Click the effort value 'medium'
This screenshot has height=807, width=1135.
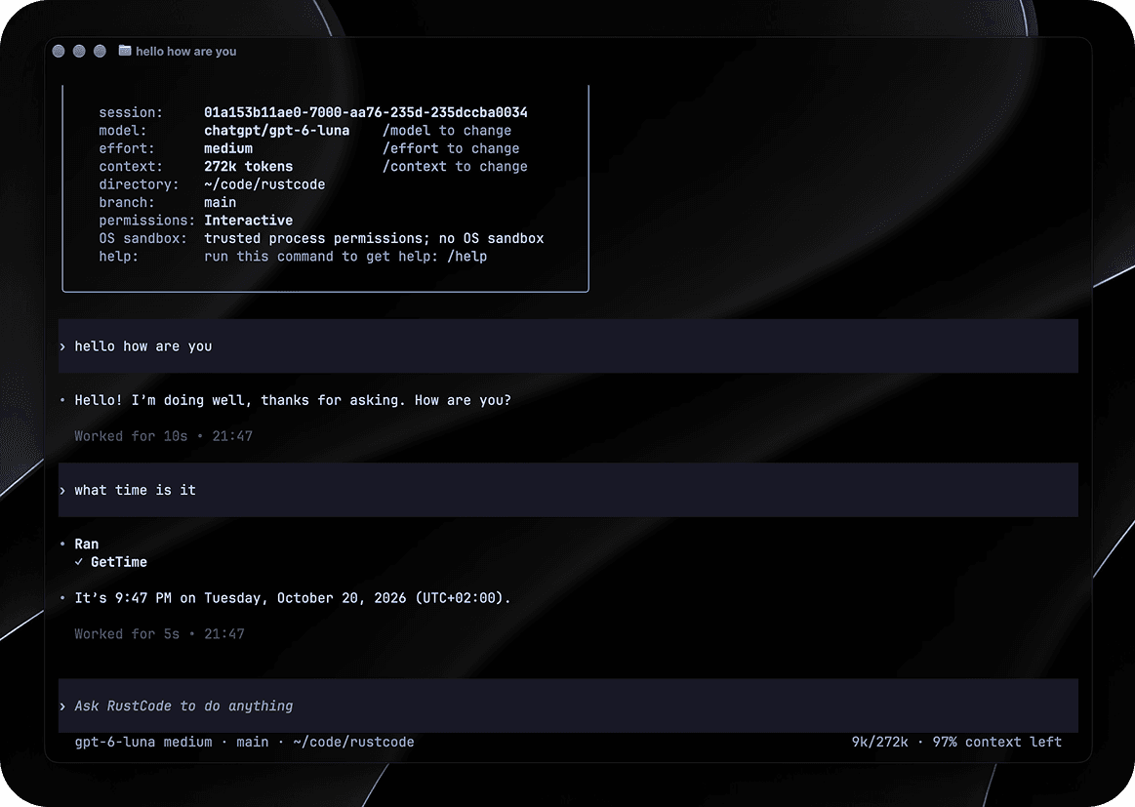pyautogui.click(x=228, y=148)
